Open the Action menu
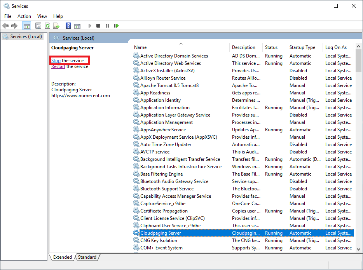The width and height of the screenshot is (363, 270). pos(24,16)
